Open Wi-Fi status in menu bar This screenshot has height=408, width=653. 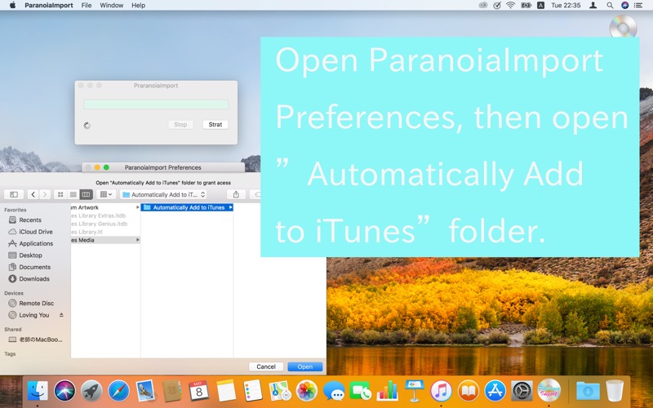511,6
